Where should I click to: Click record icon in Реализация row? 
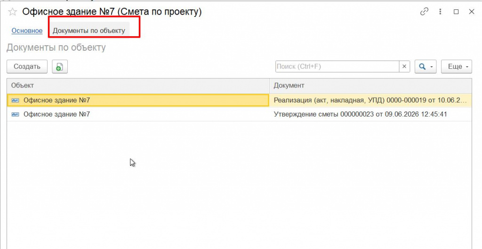(x=16, y=100)
